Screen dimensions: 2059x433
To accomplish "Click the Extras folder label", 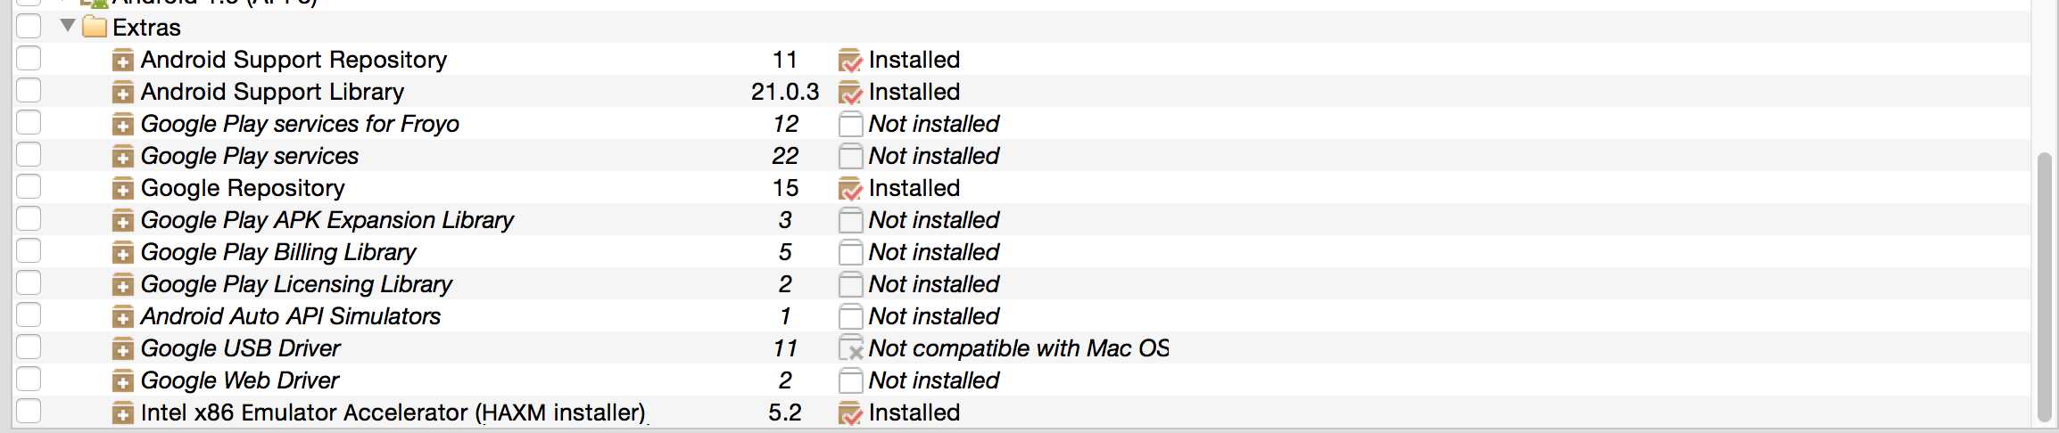I will click(147, 28).
